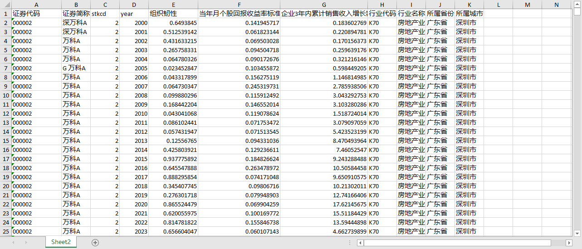Click the 证券简称 header cell
The height and width of the screenshot is (249, 582).
[x=76, y=14]
